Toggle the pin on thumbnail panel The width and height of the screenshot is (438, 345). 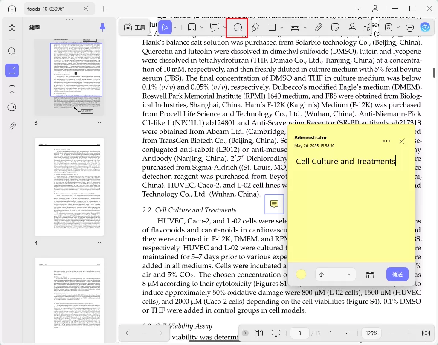pyautogui.click(x=102, y=27)
